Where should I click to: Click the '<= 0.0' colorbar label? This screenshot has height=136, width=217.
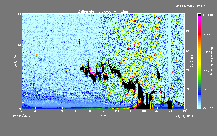tap(208, 108)
